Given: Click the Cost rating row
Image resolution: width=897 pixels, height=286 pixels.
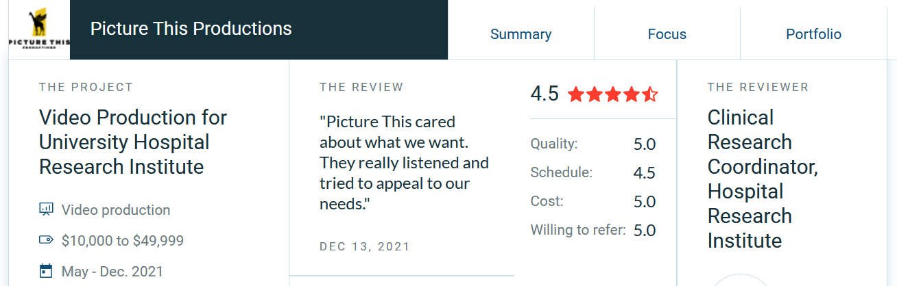Looking at the screenshot, I should [593, 202].
